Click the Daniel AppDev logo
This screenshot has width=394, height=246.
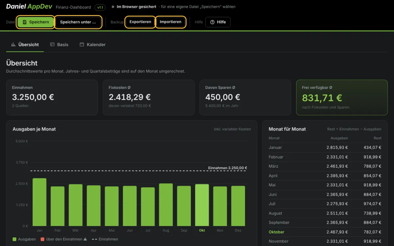[x=29, y=7]
